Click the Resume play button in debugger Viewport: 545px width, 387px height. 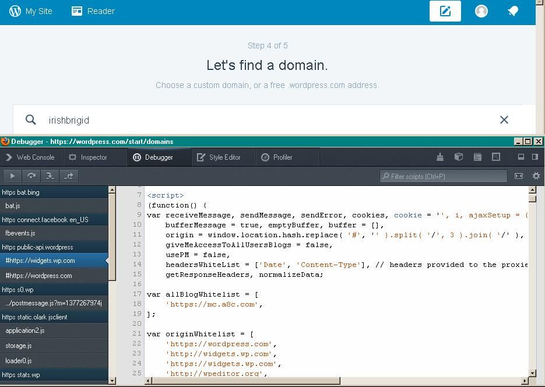(x=12, y=176)
